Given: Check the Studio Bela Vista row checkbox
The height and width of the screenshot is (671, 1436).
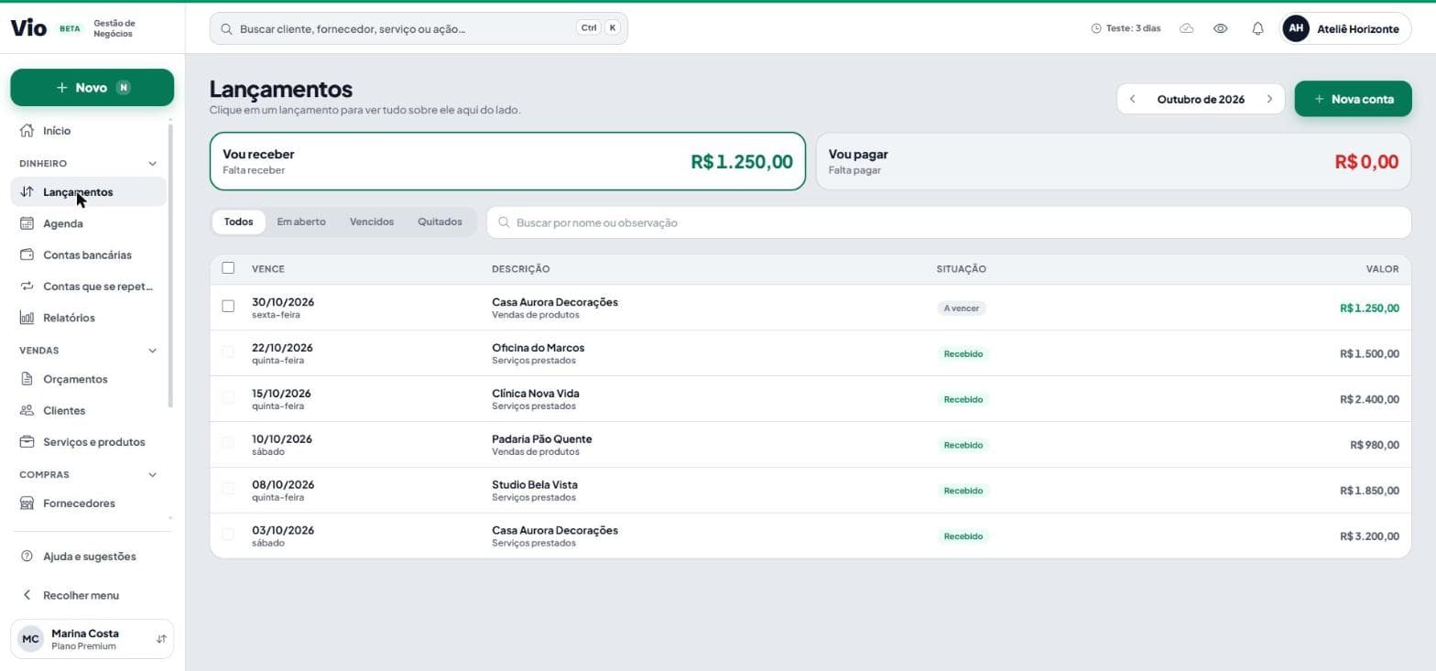Looking at the screenshot, I should tap(228, 489).
